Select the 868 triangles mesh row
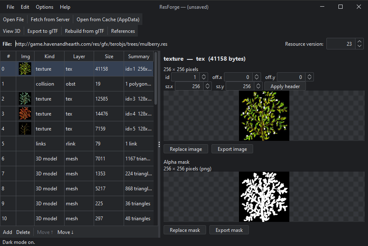368x246 pixels. click(77, 189)
